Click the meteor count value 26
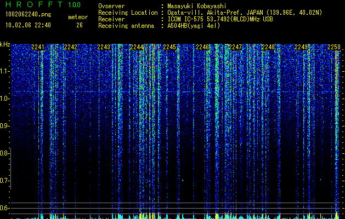 (80, 25)
